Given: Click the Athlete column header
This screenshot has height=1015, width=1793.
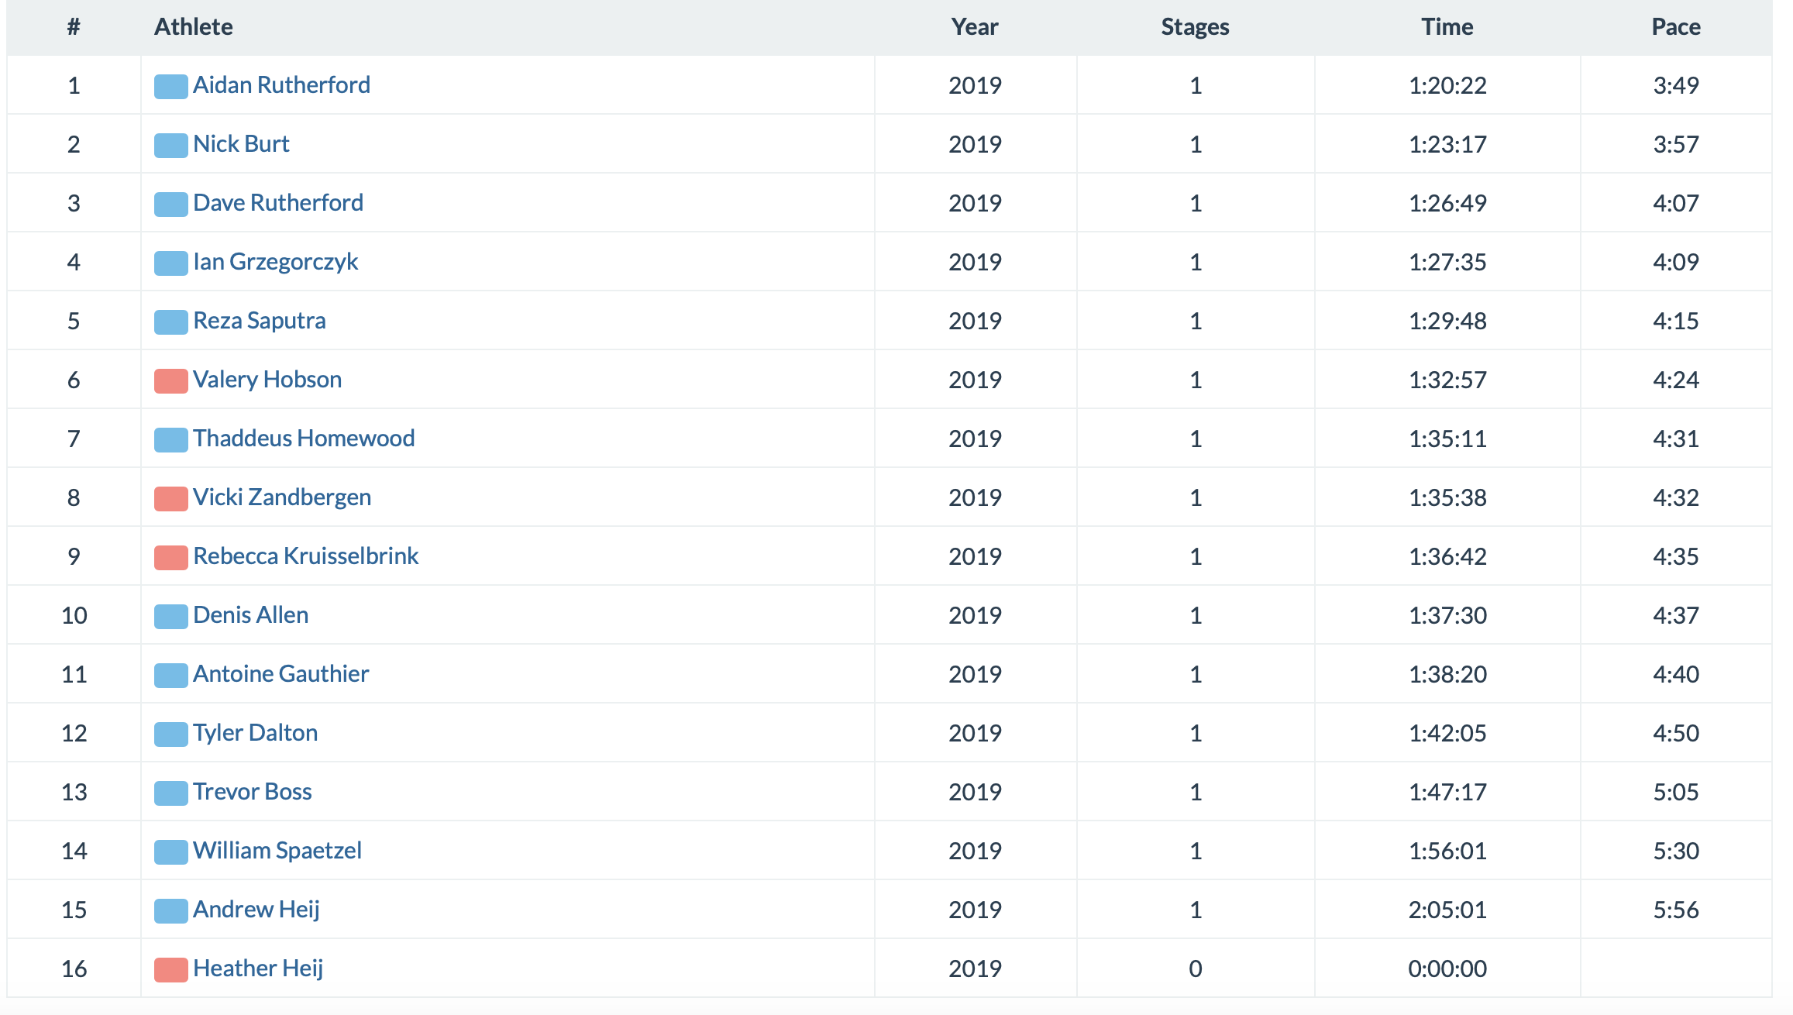Looking at the screenshot, I should coord(194,27).
